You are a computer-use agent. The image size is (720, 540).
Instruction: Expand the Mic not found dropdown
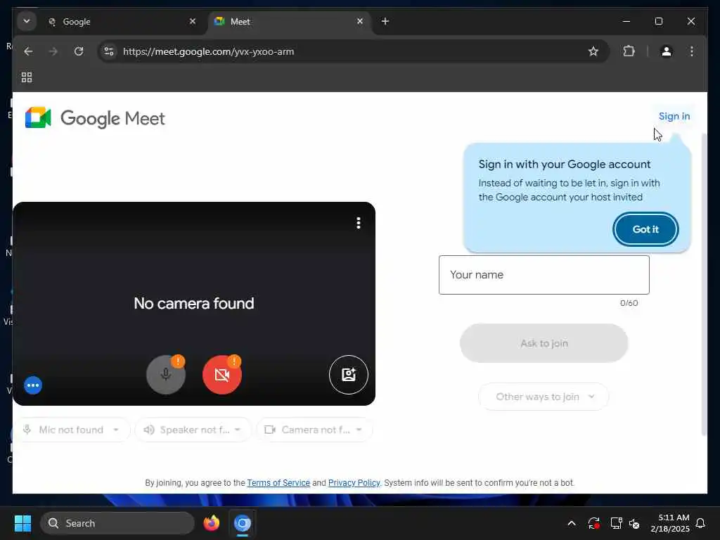[72, 430]
